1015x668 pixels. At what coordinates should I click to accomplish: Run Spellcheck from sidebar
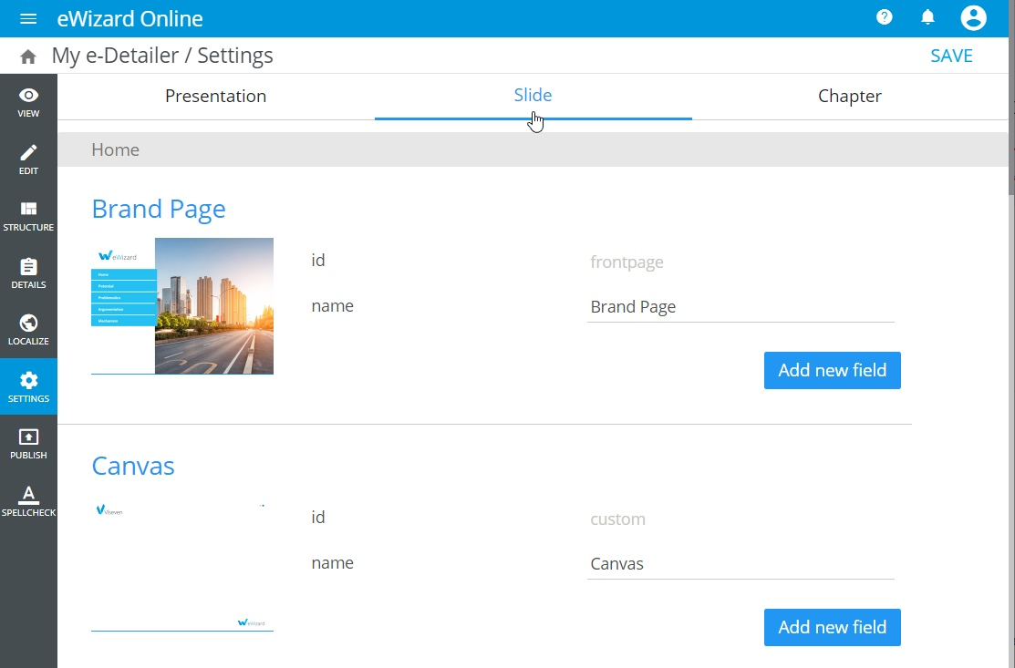click(28, 500)
